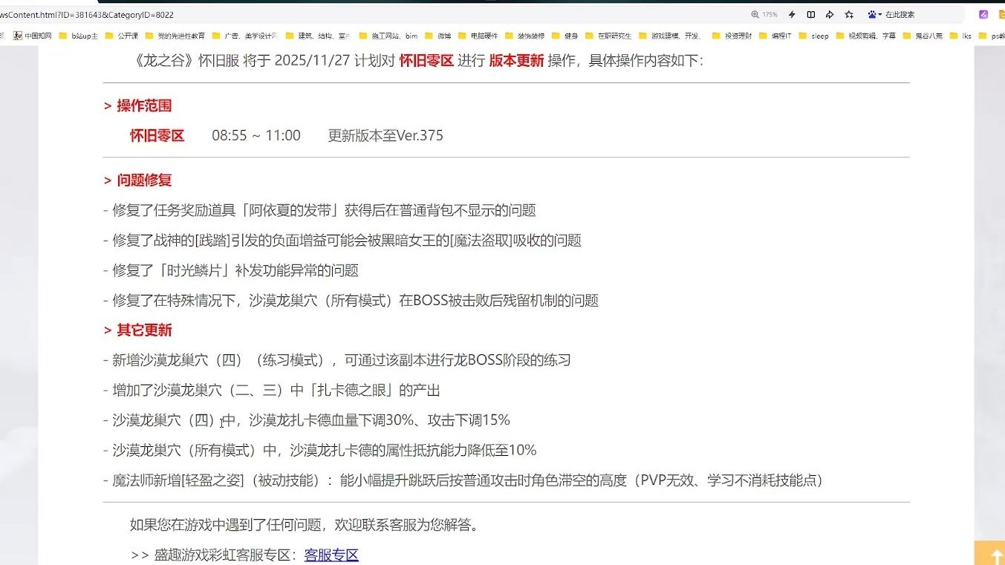
Task: Open the 中国知网 bookmark
Action: point(33,35)
